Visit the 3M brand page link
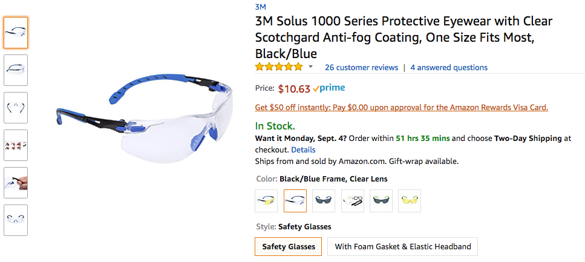Image resolution: width=585 pixels, height=262 pixels. tap(260, 7)
